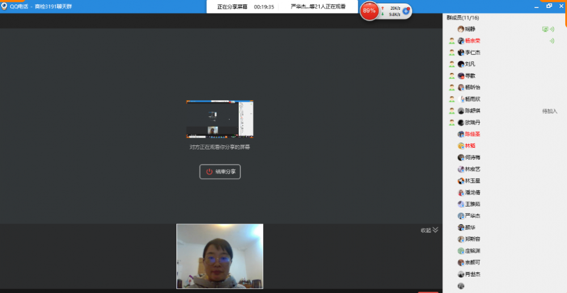Click the 00:19:35 sharing timer

pyautogui.click(x=264, y=7)
